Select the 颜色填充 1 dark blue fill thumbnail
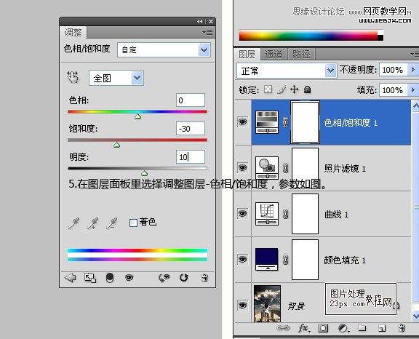 coord(267,260)
